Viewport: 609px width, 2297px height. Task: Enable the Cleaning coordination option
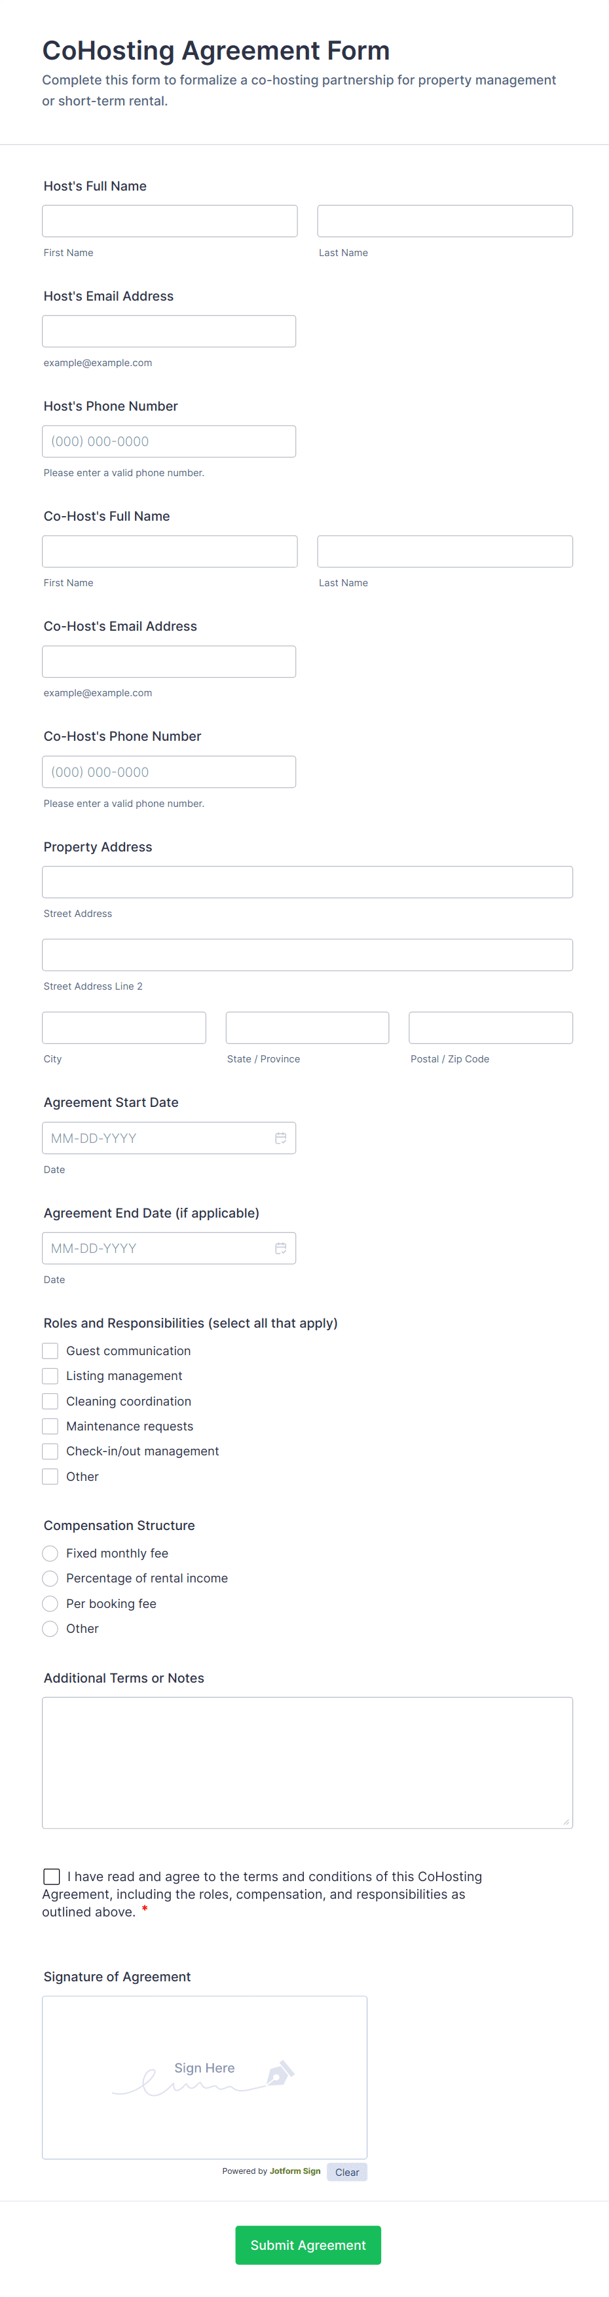[x=50, y=1401]
